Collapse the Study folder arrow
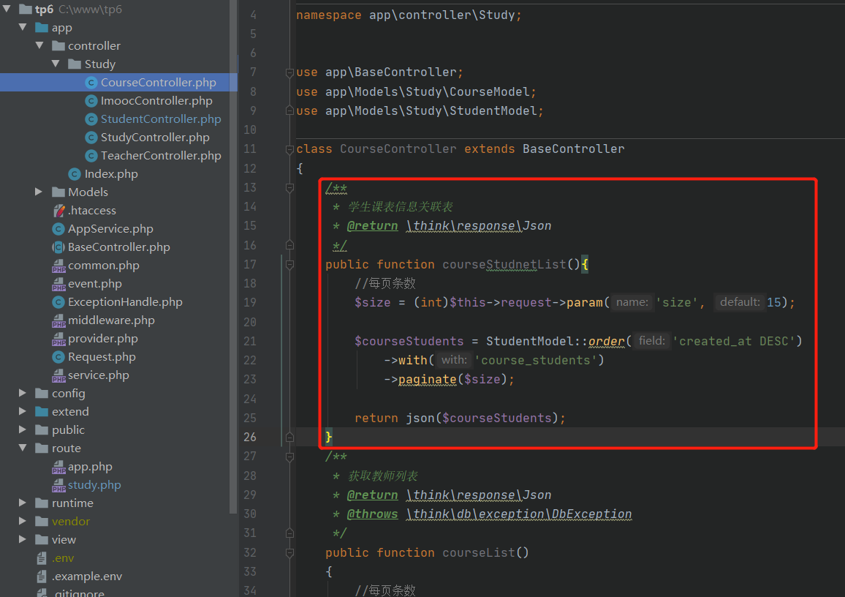The width and height of the screenshot is (845, 597). 56,64
